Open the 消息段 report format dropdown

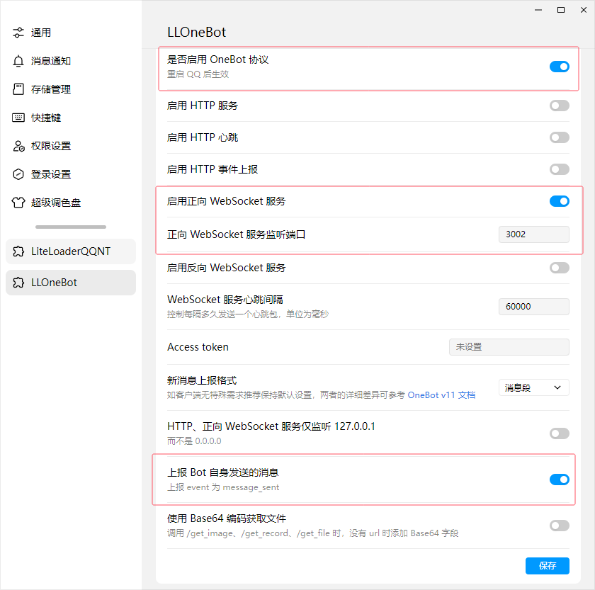point(533,387)
